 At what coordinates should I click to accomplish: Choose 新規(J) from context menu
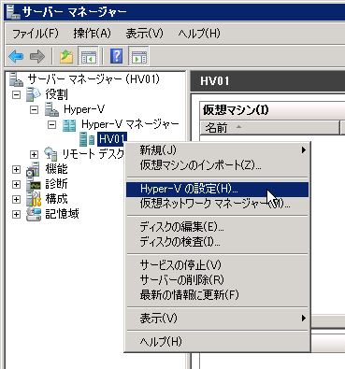pyautogui.click(x=217, y=150)
